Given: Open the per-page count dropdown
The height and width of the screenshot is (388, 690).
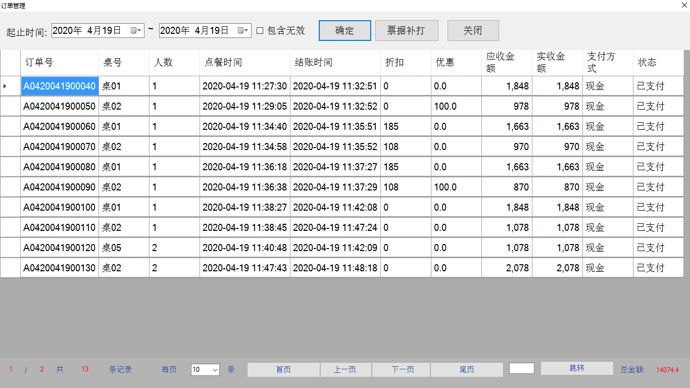Looking at the screenshot, I should [215, 370].
